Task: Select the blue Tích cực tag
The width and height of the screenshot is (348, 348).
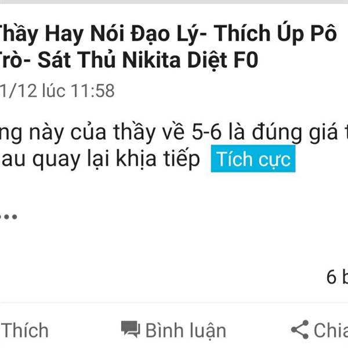Action: coord(253,158)
